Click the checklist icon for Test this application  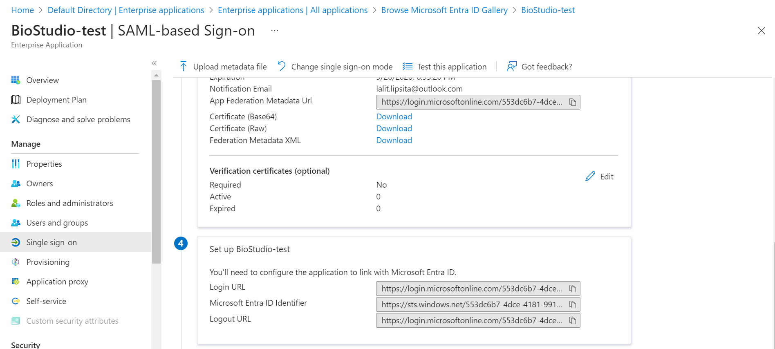tap(408, 66)
